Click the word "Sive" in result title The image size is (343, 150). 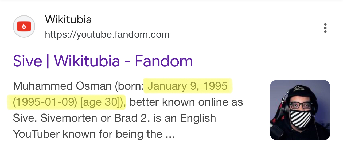coord(28,61)
